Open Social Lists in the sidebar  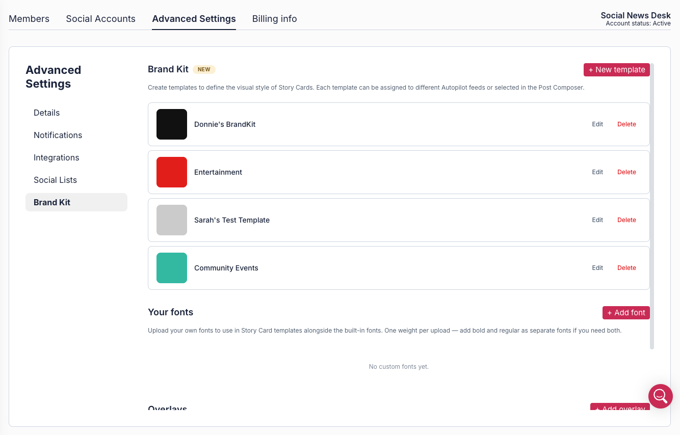(x=76, y=180)
